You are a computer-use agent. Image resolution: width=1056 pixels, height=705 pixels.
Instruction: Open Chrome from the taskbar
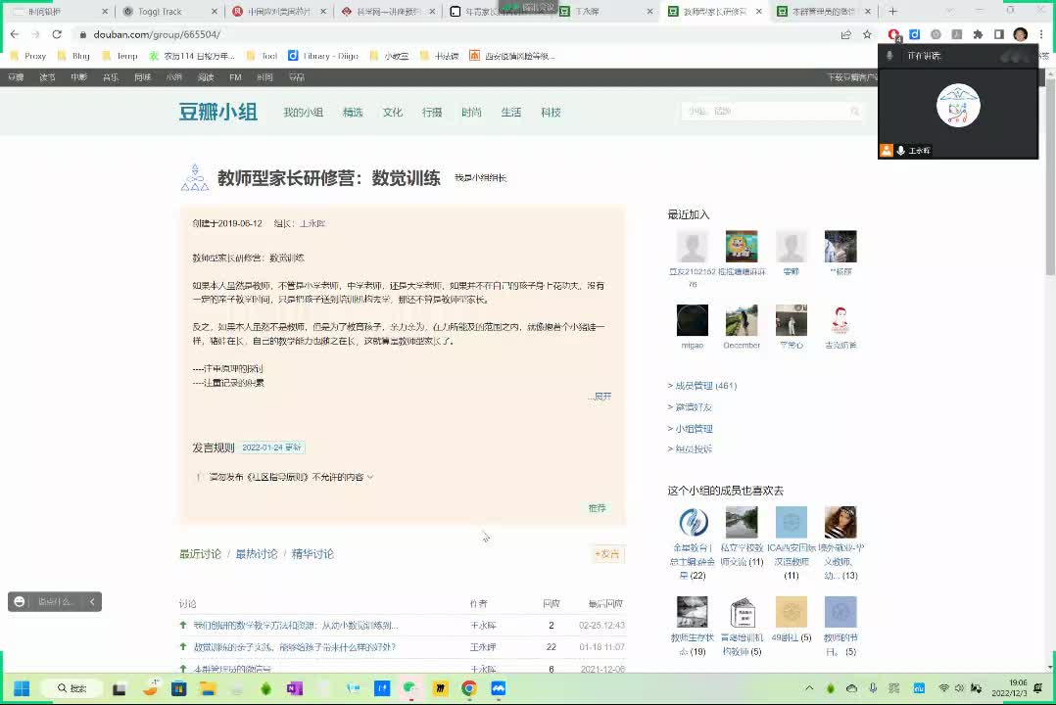[469, 688]
